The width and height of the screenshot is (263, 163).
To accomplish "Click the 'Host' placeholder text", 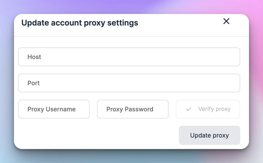I will 34,57.
